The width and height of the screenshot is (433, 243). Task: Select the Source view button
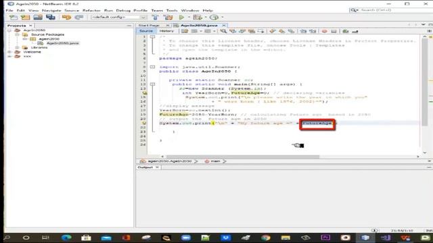(146, 31)
